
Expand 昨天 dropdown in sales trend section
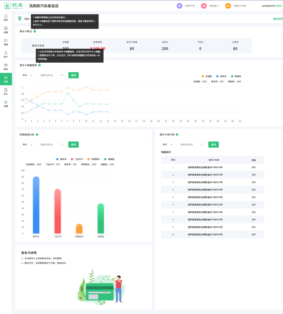tap(27, 75)
